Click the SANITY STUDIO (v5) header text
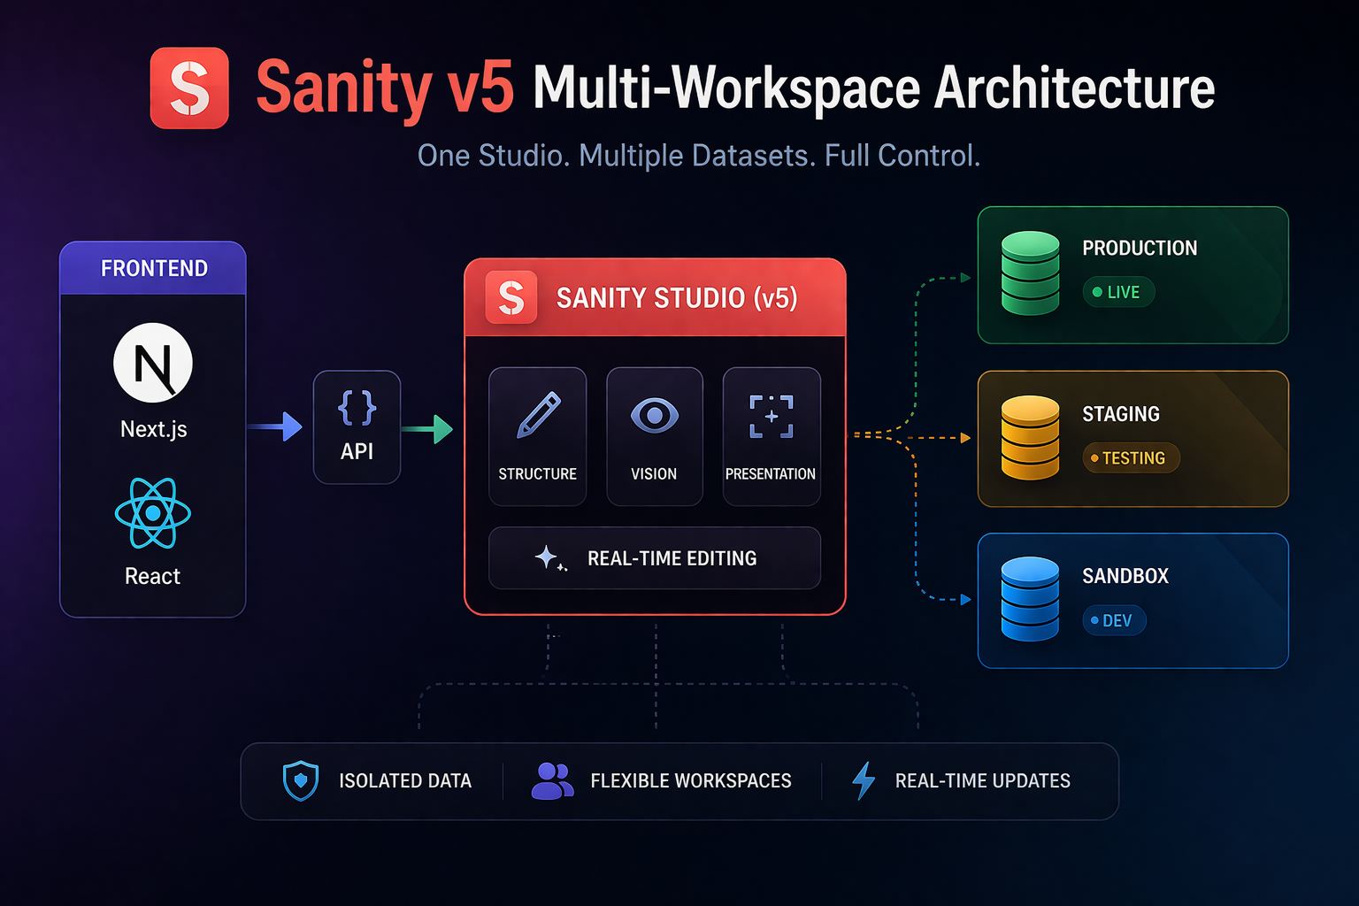 pos(677,298)
